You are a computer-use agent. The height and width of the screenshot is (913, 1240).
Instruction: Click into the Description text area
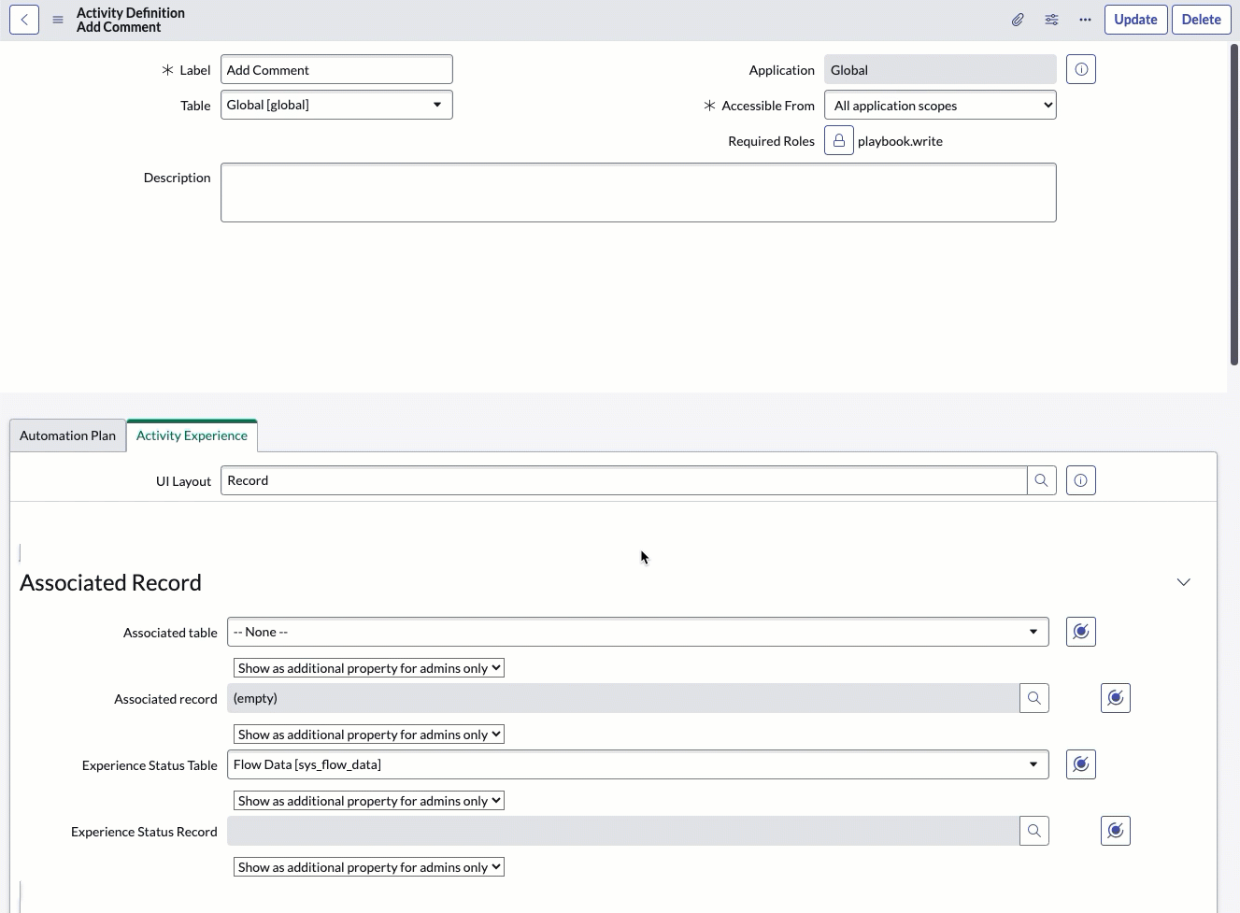pos(638,193)
